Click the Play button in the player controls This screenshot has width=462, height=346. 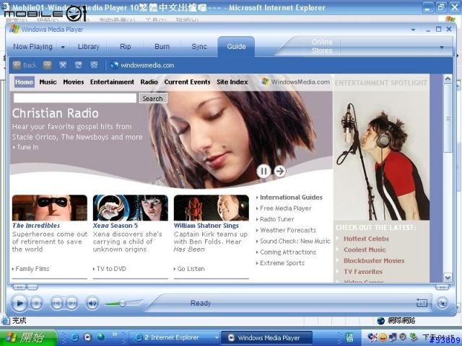click(x=19, y=303)
